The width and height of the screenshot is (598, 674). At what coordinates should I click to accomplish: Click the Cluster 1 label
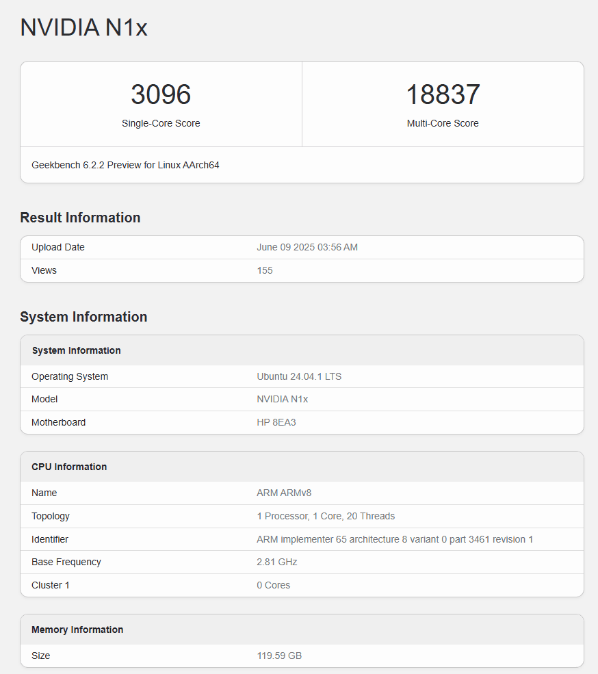click(x=51, y=586)
